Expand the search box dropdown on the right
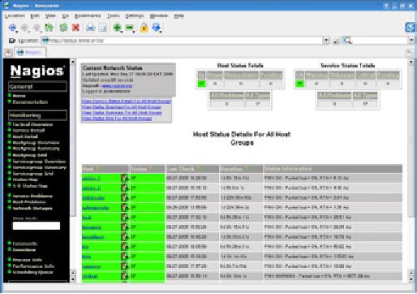Viewport: 417px width, 294px height. 411,41
